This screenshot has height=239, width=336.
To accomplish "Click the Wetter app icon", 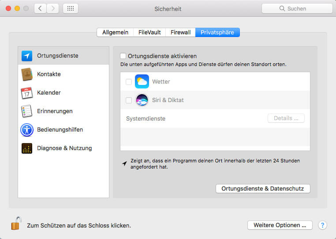I will pos(142,81).
